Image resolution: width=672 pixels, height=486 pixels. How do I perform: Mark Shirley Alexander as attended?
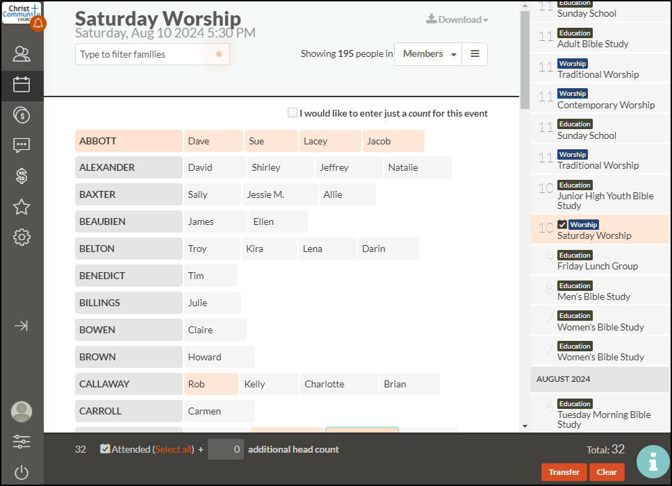280,167
